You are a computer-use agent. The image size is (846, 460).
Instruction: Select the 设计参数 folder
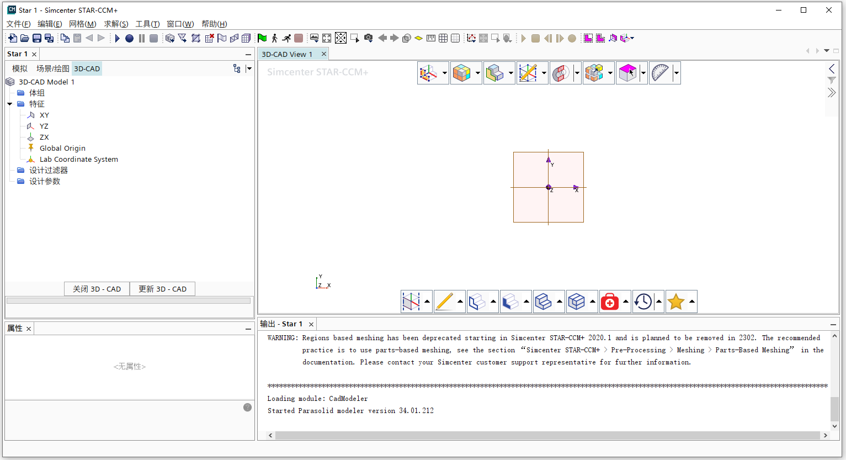(x=45, y=181)
